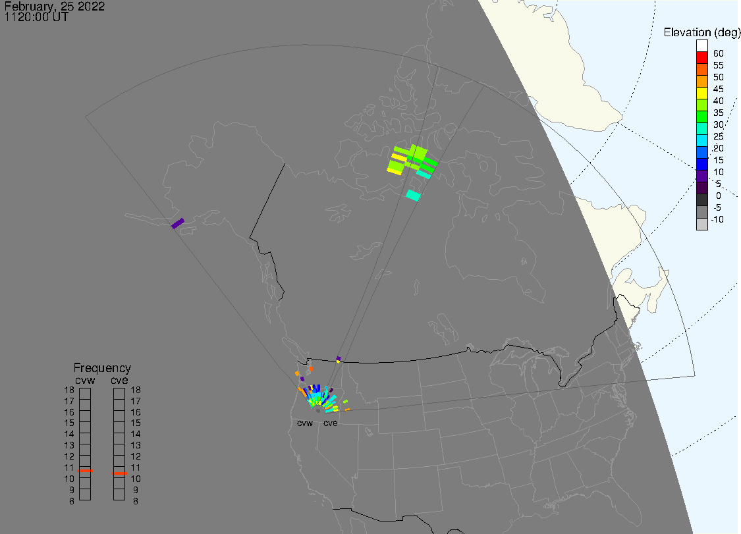Click the red frequency marker on the cve bar
741x534 pixels.
click(x=119, y=473)
